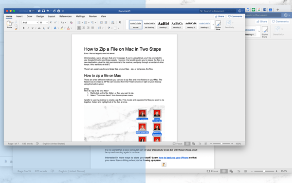Click the Print icon in title bar
Image resolution: width=292 pixels, height=183 pixels.
pyautogui.click(x=59, y=11)
